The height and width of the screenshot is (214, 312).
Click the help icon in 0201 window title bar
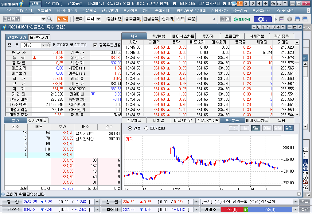tap(283, 27)
